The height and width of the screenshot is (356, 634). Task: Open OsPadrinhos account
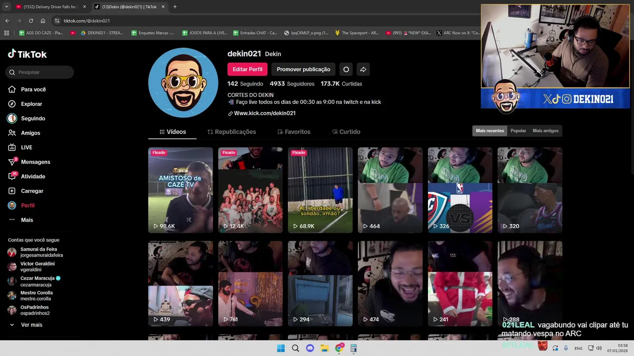point(29,310)
